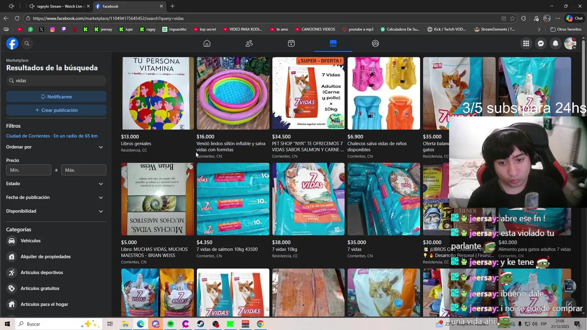Screen dimensions: 587x330
Task: Open the Otros favoritos folder
Action: (x=565, y=29)
